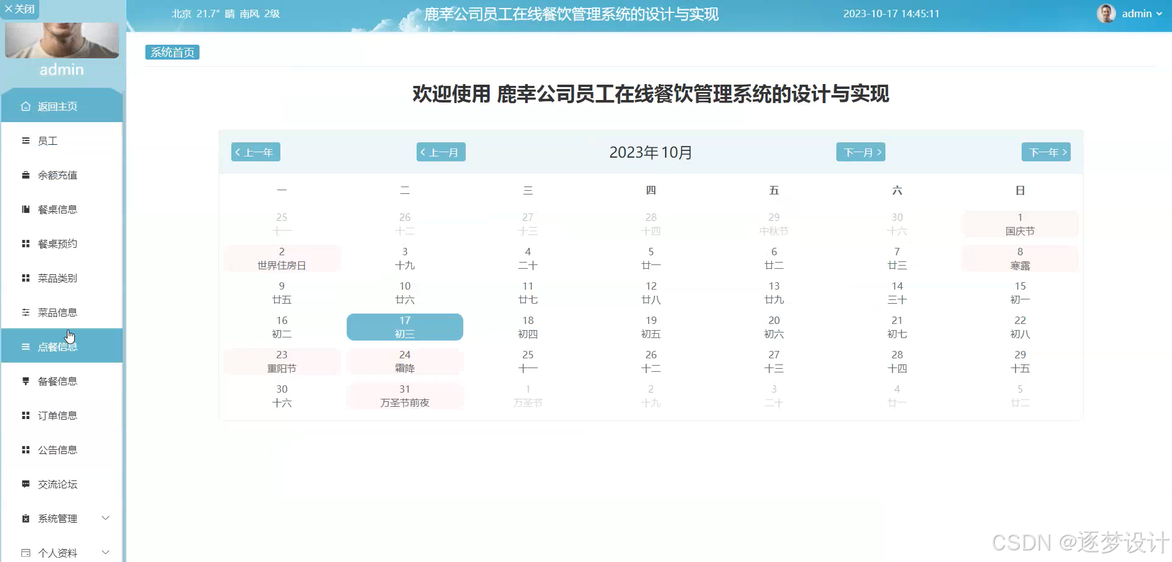Select the 国庆节 holiday date cell

(1019, 223)
